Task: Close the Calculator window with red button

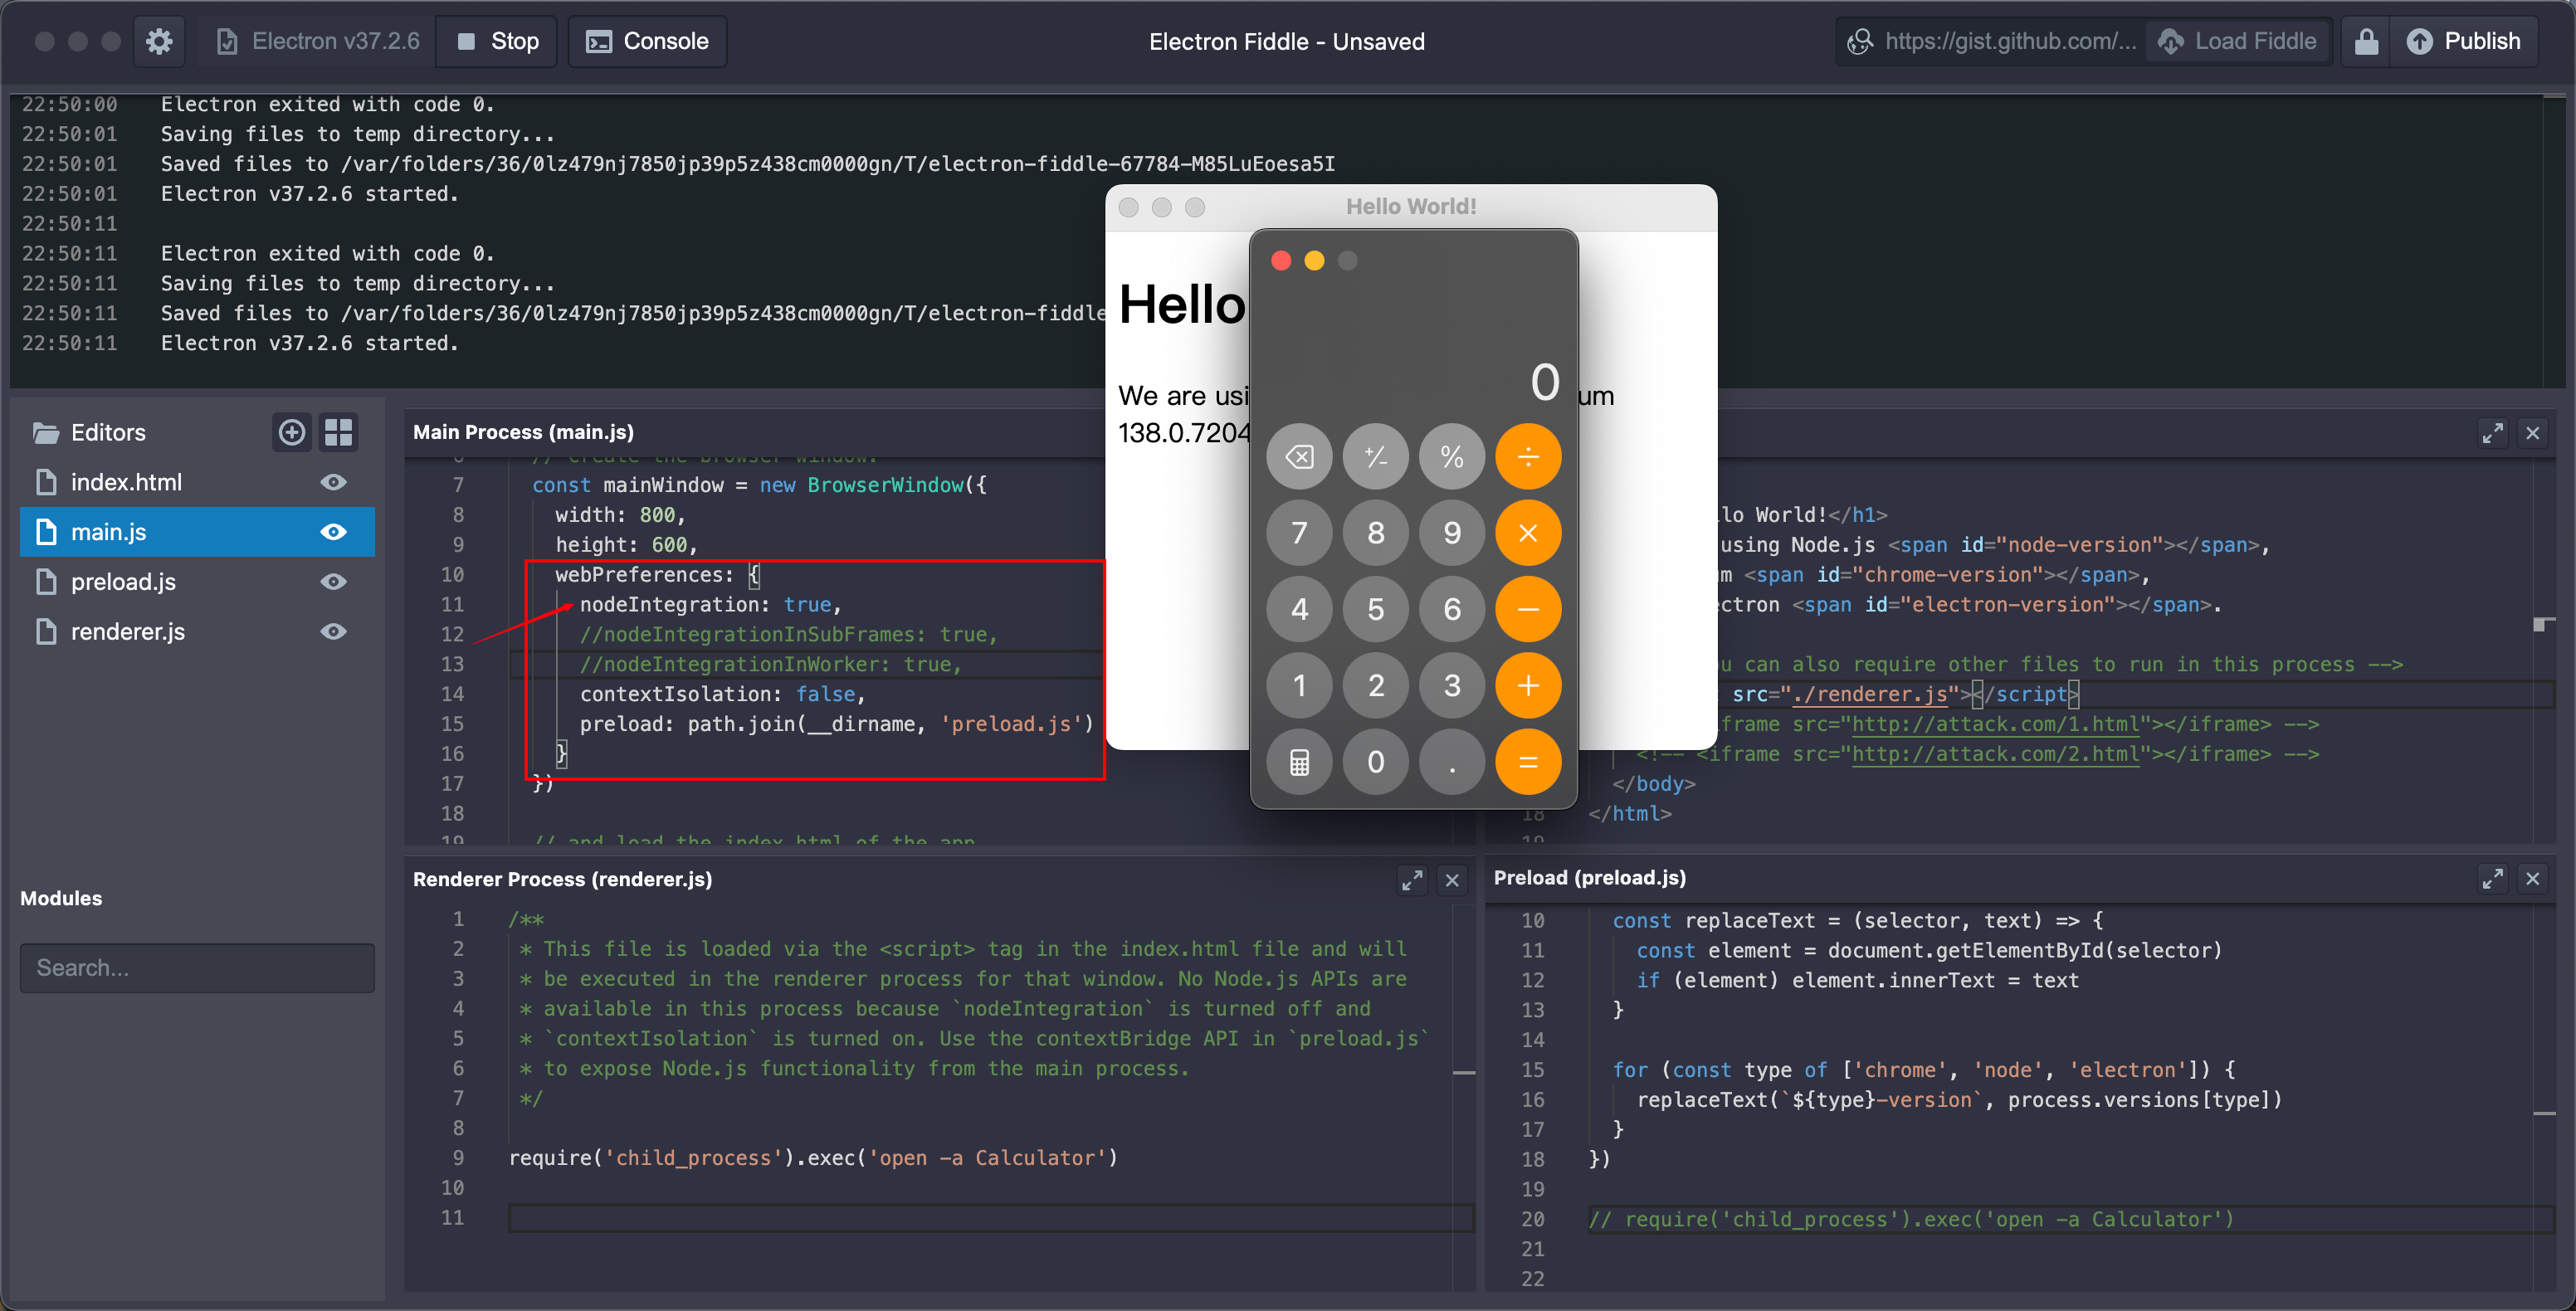Action: pos(1281,261)
